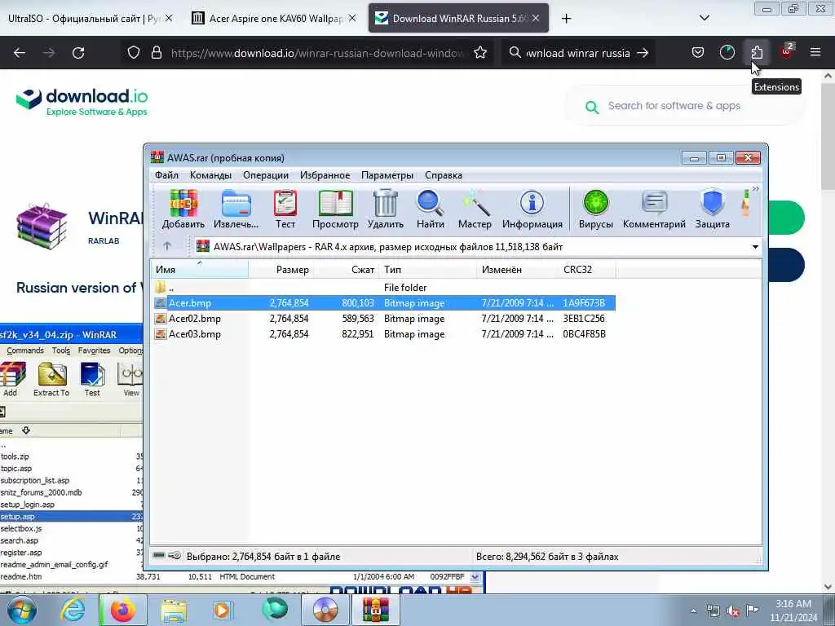The width and height of the screenshot is (835, 626).
Task: Launch the Мастер (Wizard) wand icon
Action: pyautogui.click(x=475, y=209)
